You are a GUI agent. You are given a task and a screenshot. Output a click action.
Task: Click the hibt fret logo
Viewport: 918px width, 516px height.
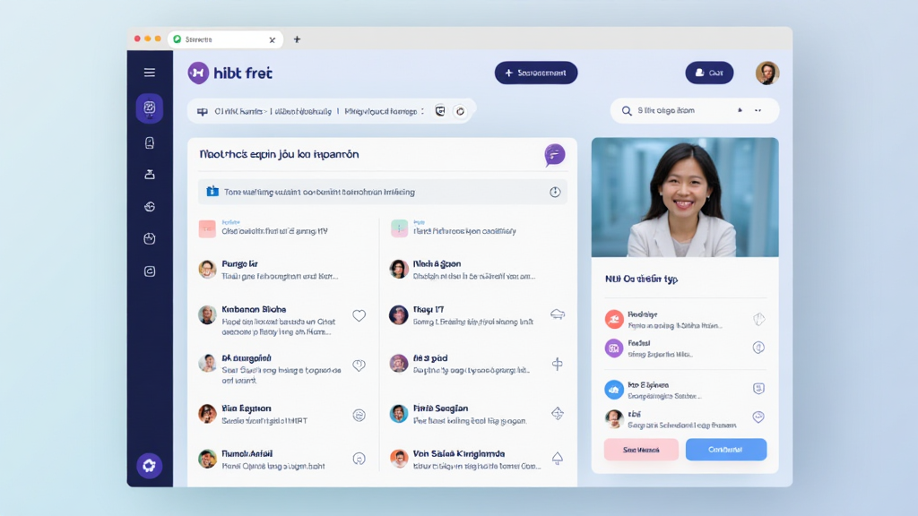pos(229,73)
